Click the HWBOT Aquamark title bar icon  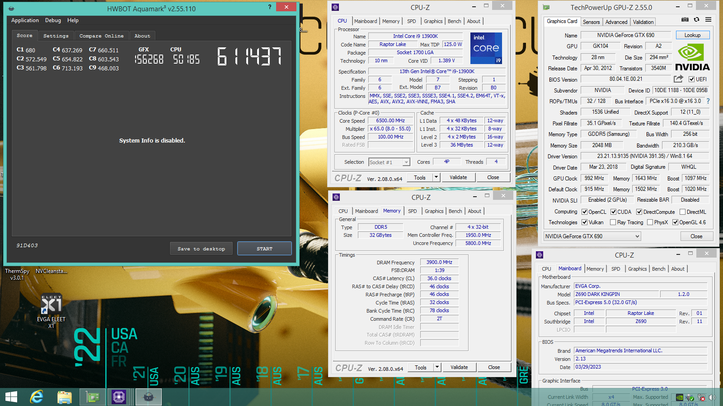pyautogui.click(x=11, y=9)
